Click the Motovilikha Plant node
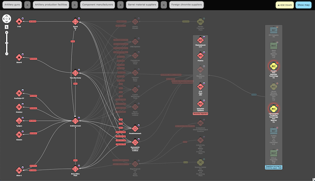 (75, 169)
